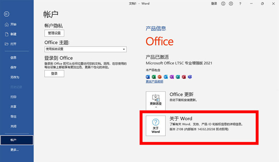
Task: Click the frowning face feedback icon
Action: tap(231, 3)
